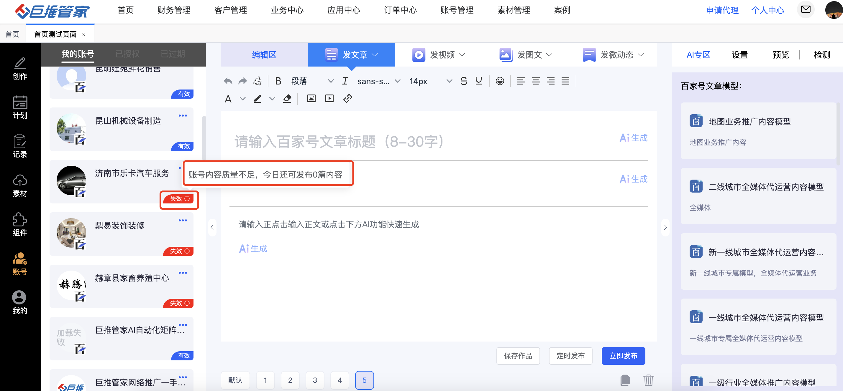Open the 设置 tab on right panel
This screenshot has width=843, height=391.
tap(739, 55)
